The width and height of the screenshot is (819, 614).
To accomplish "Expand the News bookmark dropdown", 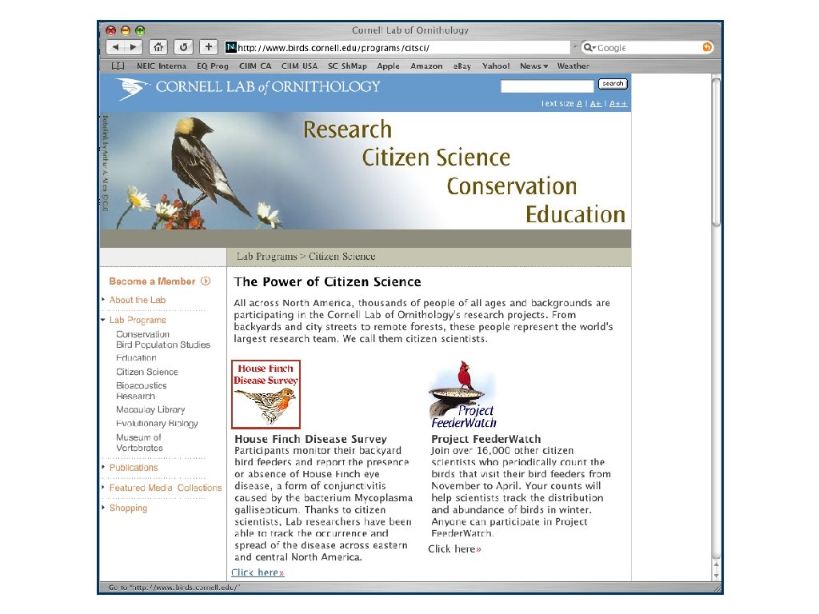I will (533, 66).
